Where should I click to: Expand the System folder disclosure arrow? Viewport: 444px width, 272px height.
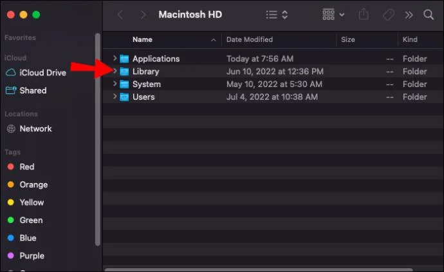pyautogui.click(x=115, y=84)
